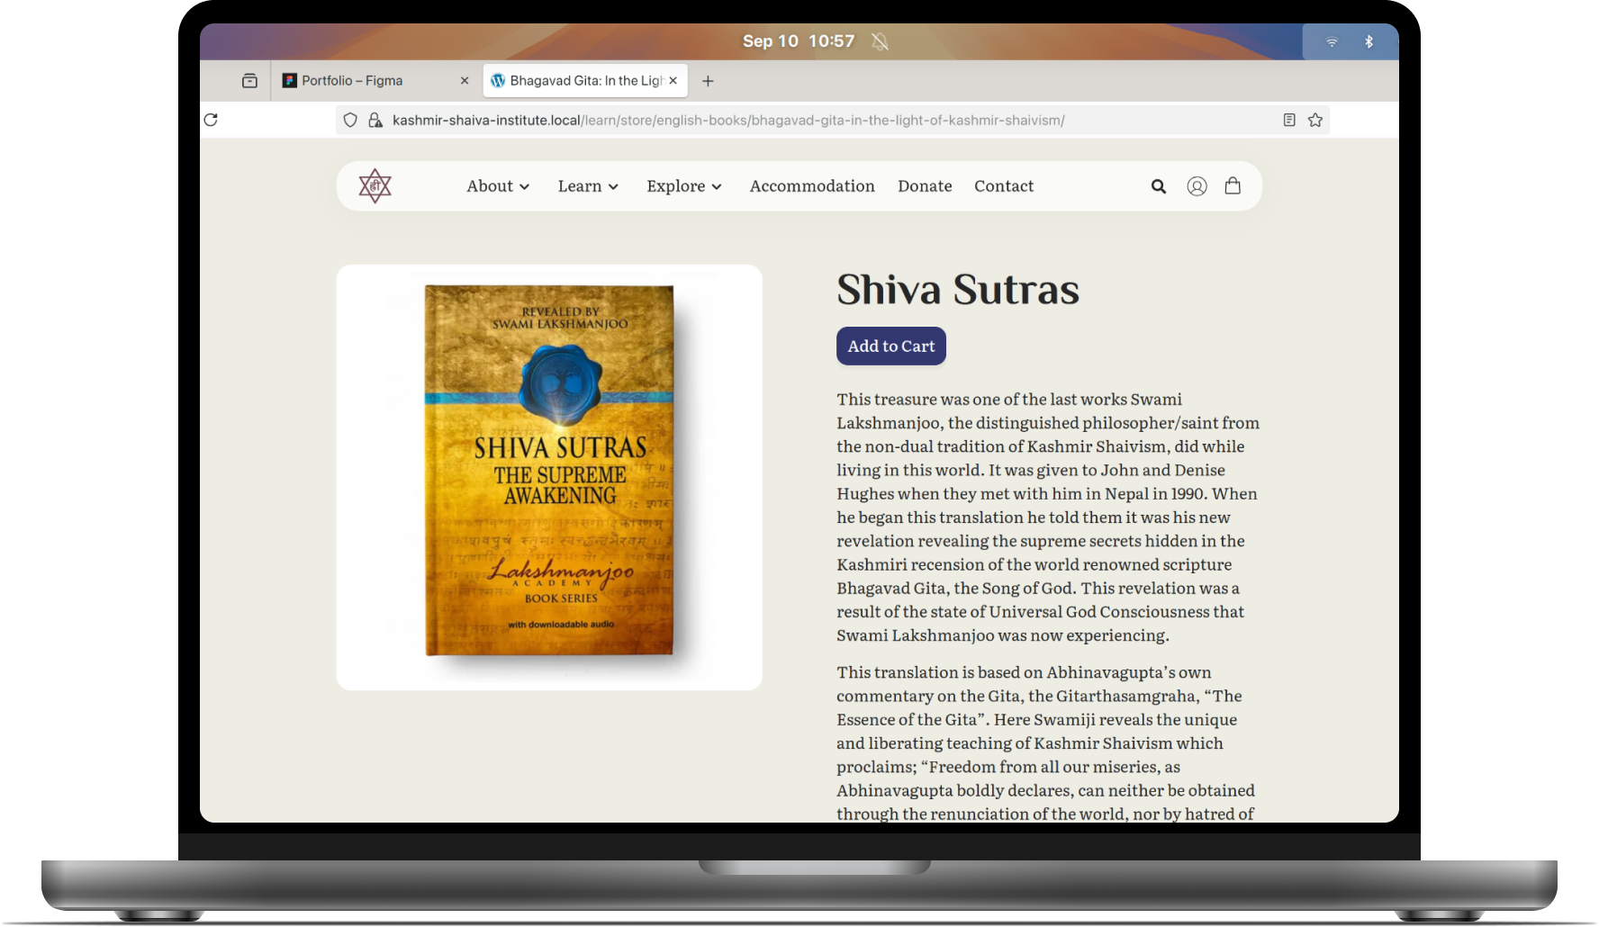This screenshot has height=927, width=1599.
Task: Toggle reader view icon in address bar
Action: 1289,120
